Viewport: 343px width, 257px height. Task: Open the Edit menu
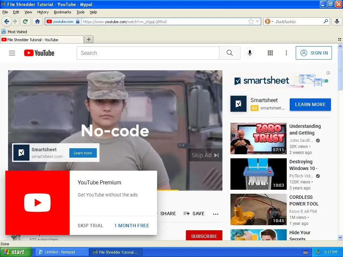[x=16, y=12]
